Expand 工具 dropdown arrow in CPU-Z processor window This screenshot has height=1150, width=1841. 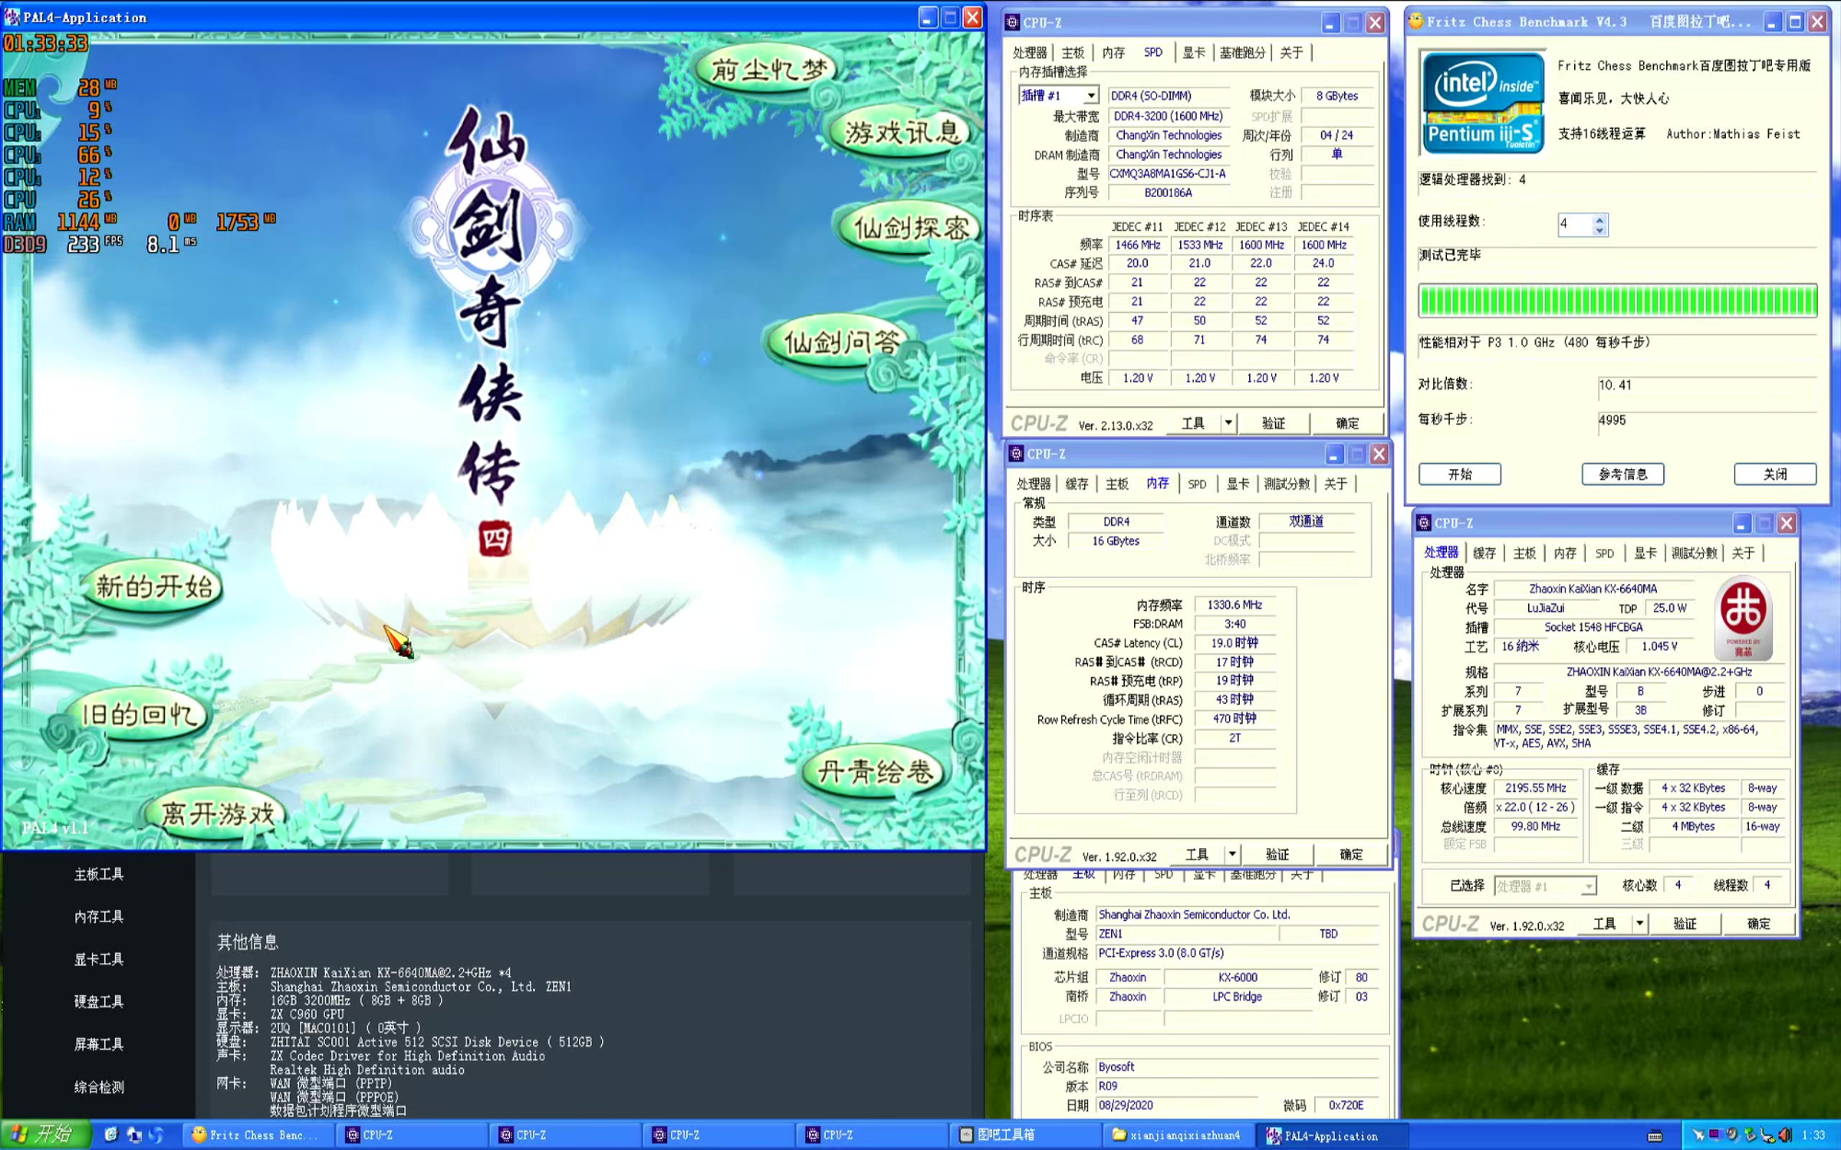coord(1639,924)
